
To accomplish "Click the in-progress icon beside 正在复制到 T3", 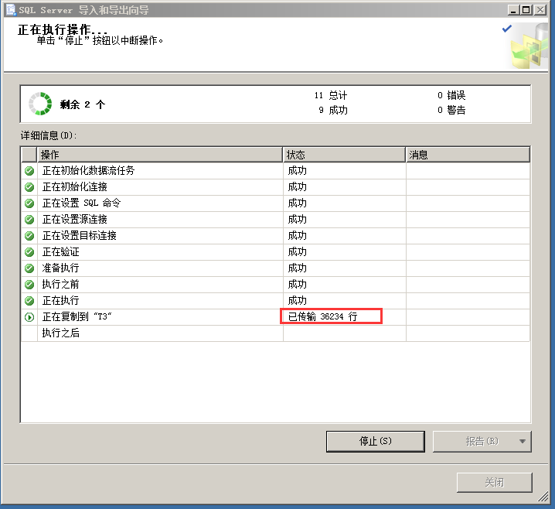I will (x=29, y=317).
